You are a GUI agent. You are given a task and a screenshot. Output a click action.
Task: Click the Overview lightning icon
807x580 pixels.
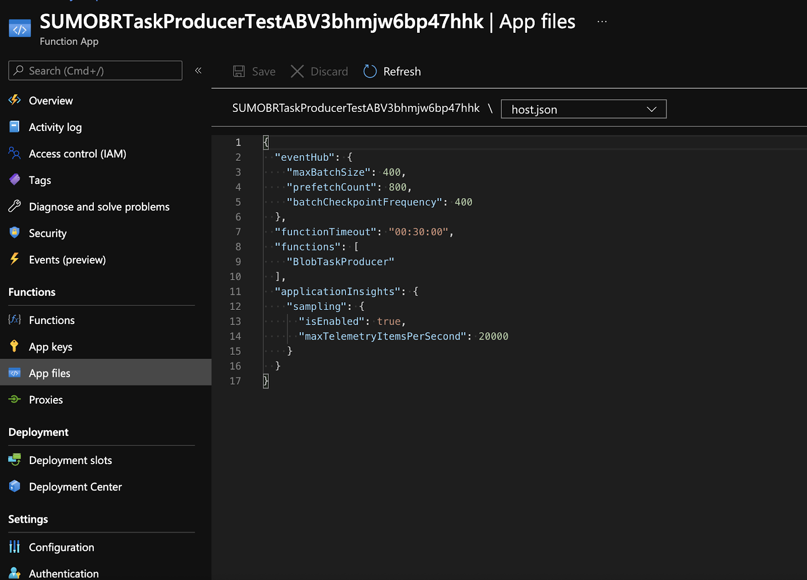coord(15,100)
